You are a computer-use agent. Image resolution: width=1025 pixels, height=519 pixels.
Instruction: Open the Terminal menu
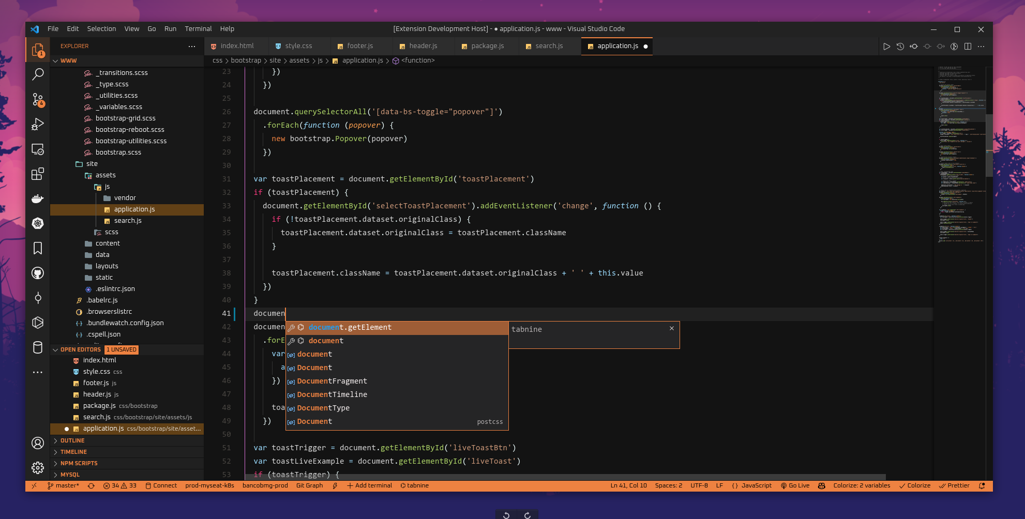click(198, 29)
